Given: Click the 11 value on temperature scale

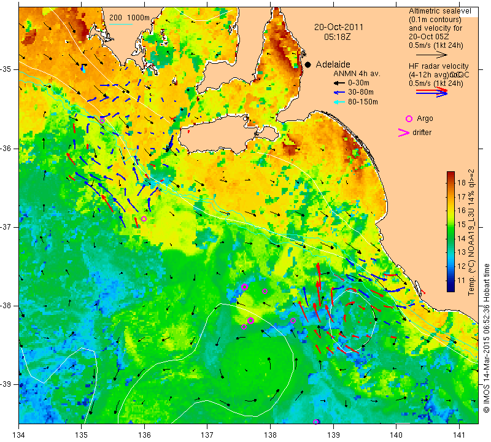Looking at the screenshot, I should [x=462, y=281].
